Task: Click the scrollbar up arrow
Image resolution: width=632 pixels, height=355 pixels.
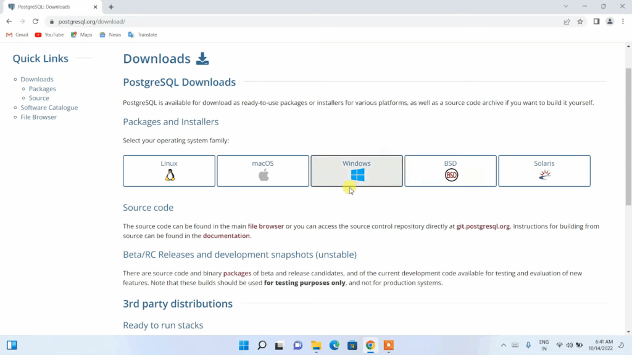Action: click(x=628, y=46)
